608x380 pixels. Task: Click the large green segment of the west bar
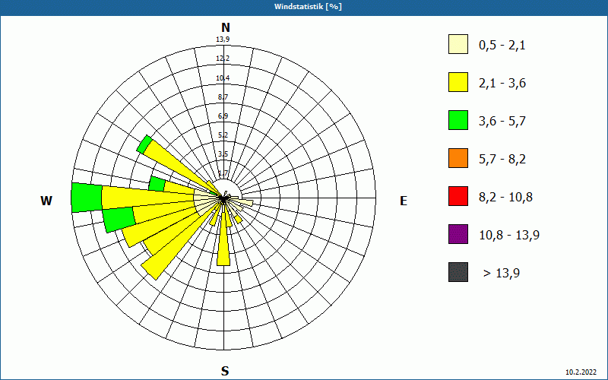coord(87,198)
